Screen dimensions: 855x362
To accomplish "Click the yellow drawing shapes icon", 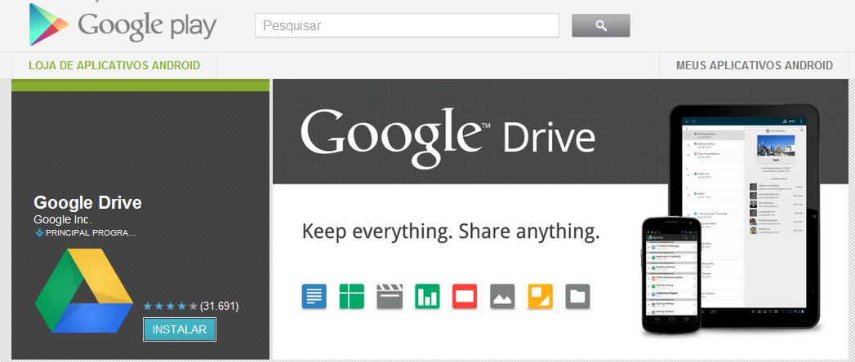I will [541, 297].
